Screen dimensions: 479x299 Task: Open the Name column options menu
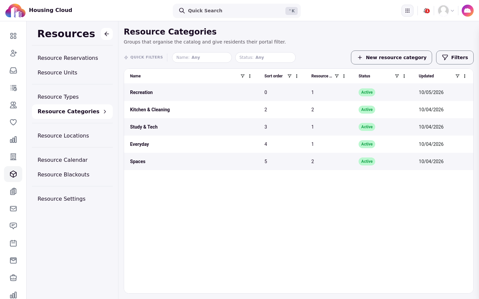[x=250, y=76]
